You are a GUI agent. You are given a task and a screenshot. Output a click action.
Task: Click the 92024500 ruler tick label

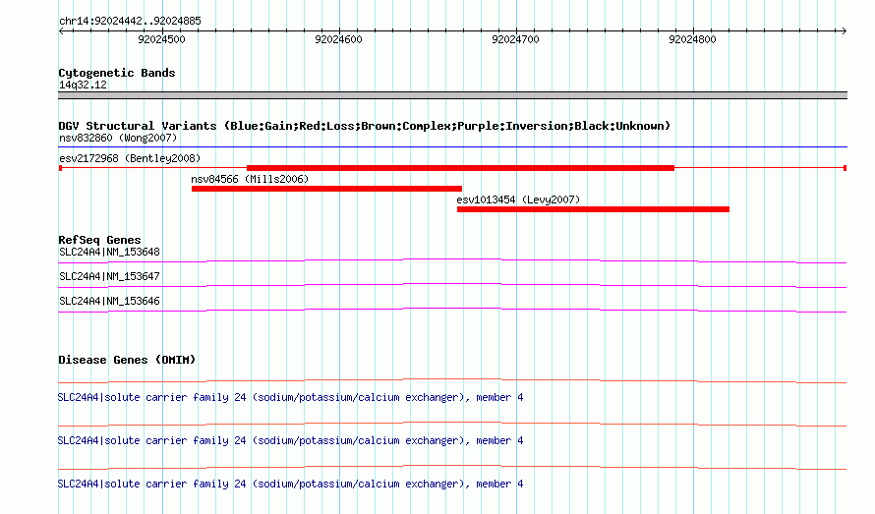point(161,39)
